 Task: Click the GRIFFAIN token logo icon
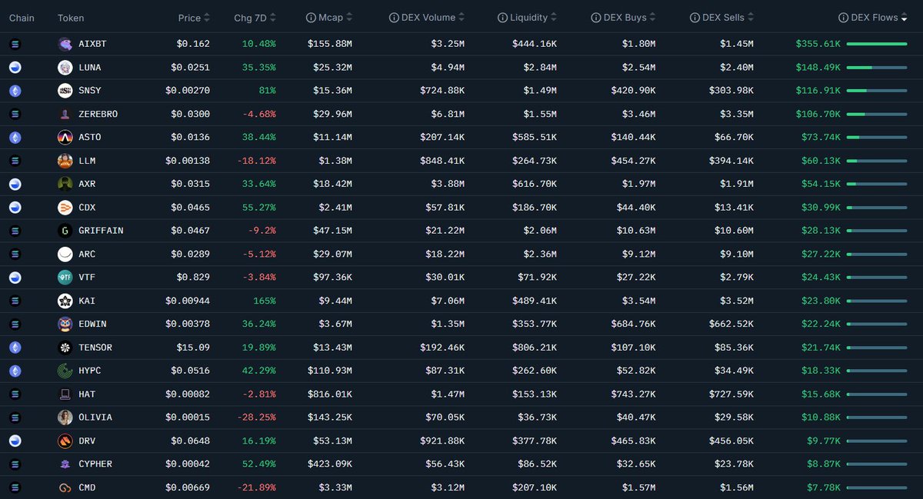(65, 231)
